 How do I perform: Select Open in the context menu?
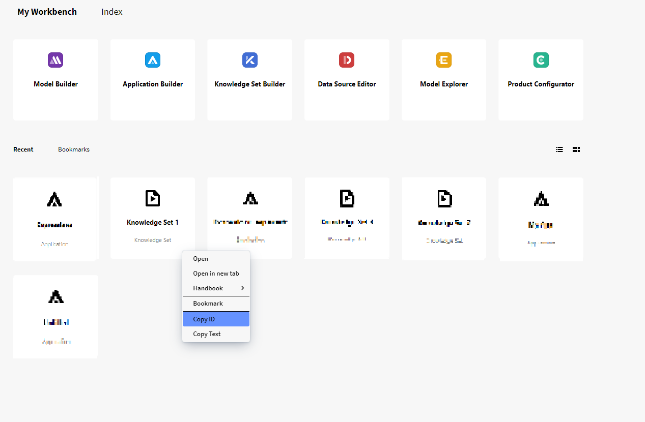point(201,259)
